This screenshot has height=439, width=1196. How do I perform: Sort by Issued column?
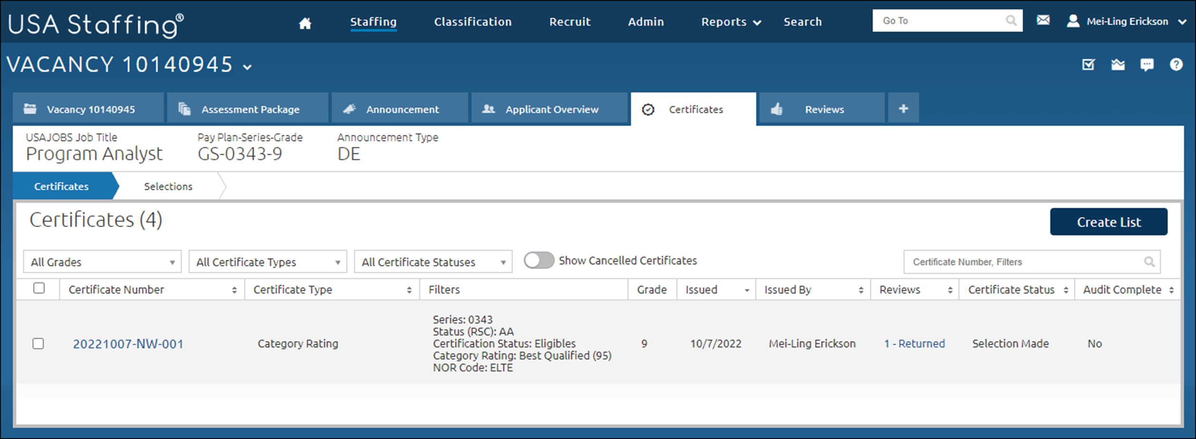click(746, 290)
